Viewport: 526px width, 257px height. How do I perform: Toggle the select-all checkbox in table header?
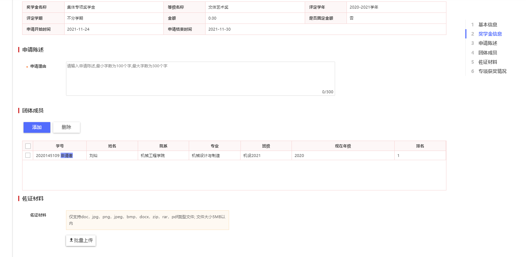click(28, 146)
